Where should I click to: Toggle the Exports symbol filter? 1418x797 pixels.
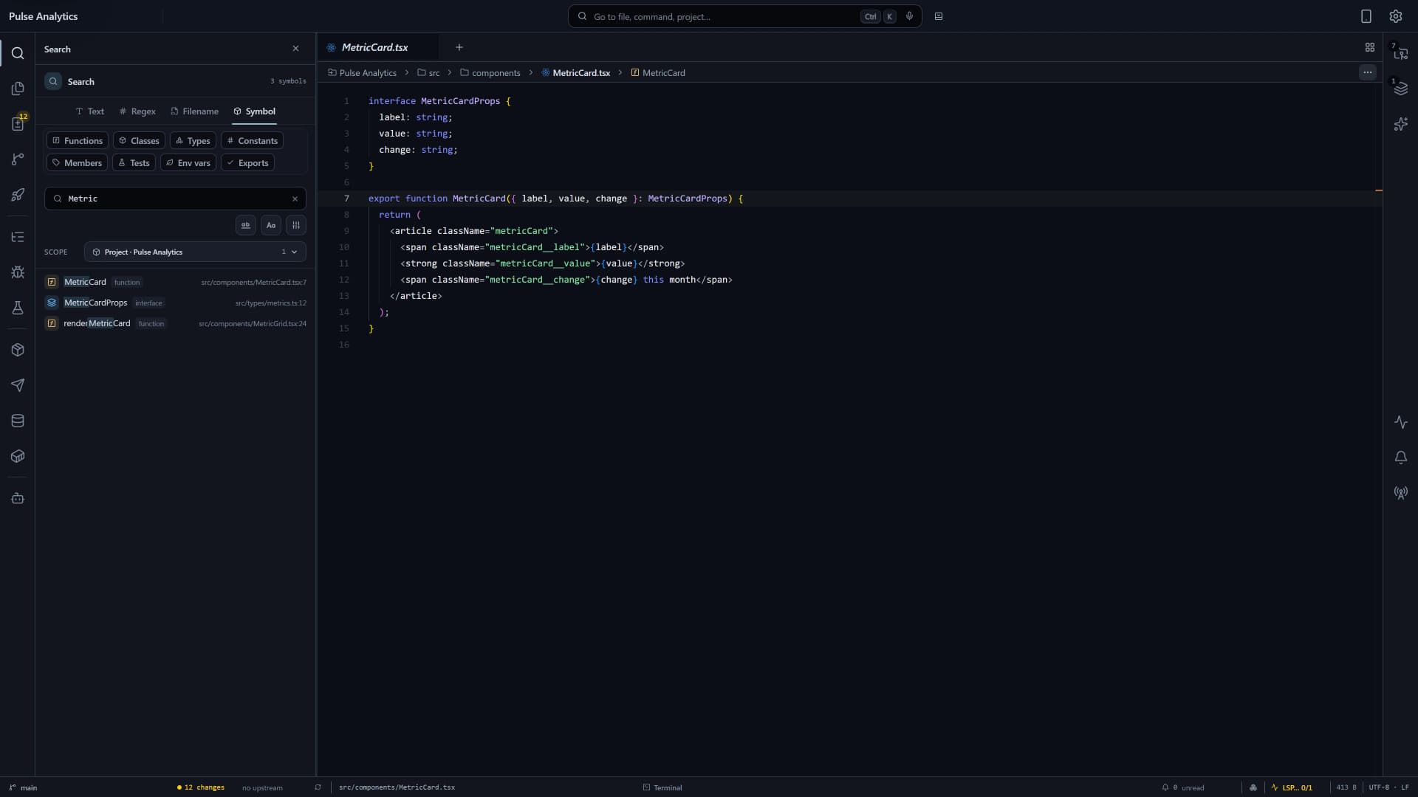[x=247, y=163]
